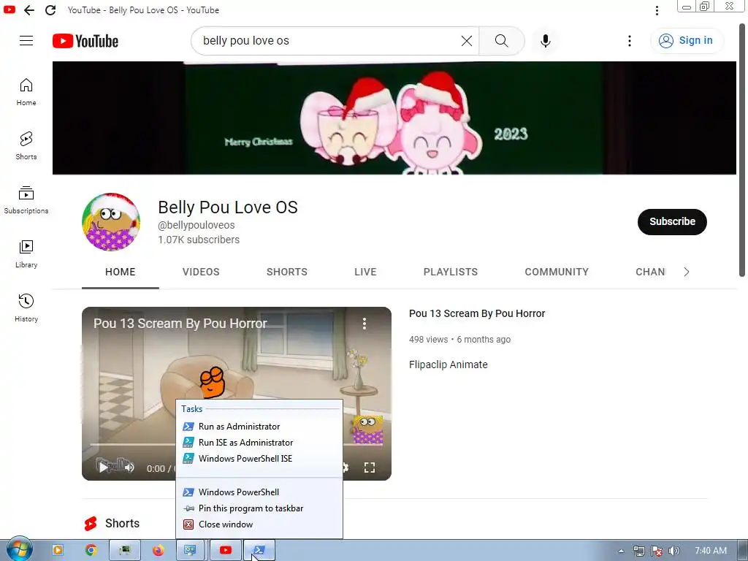Choose Run ISE as Administrator

coord(259,443)
